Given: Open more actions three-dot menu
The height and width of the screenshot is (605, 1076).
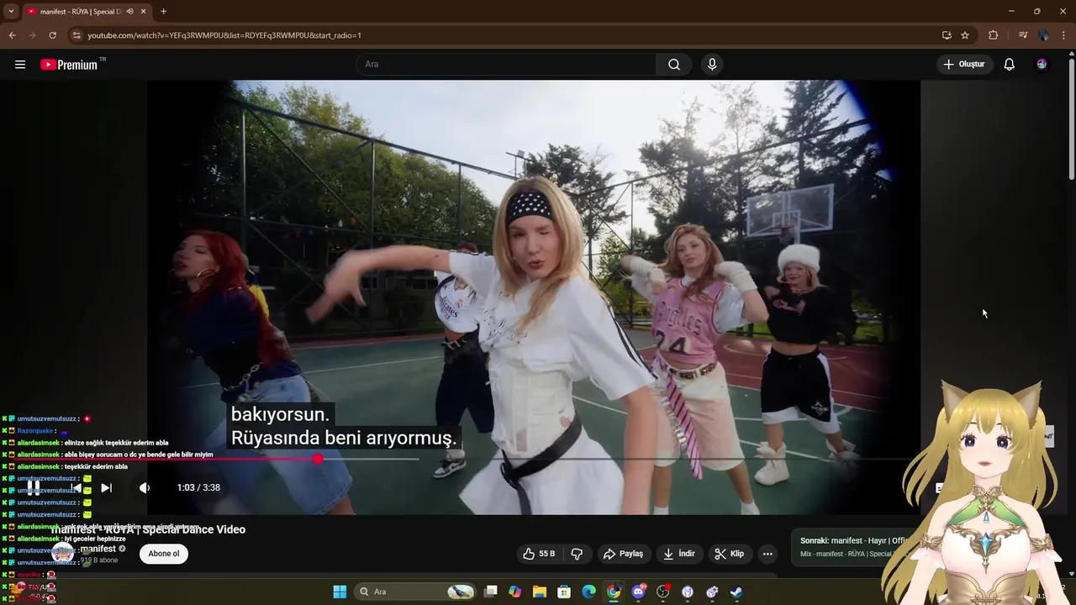Looking at the screenshot, I should [x=767, y=554].
